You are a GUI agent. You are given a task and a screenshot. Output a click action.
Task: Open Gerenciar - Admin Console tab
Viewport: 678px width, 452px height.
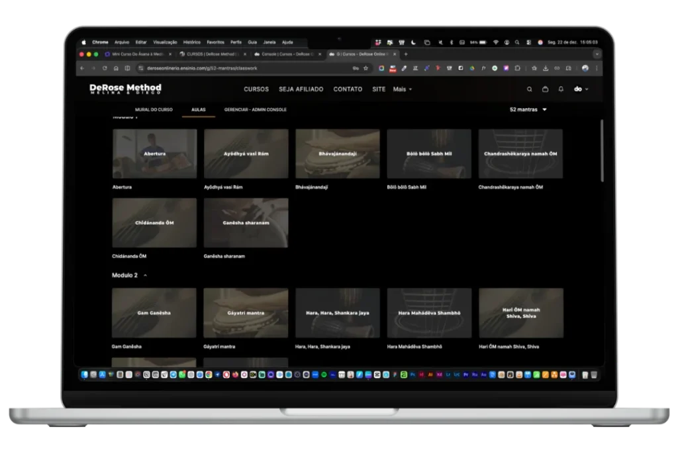click(255, 110)
